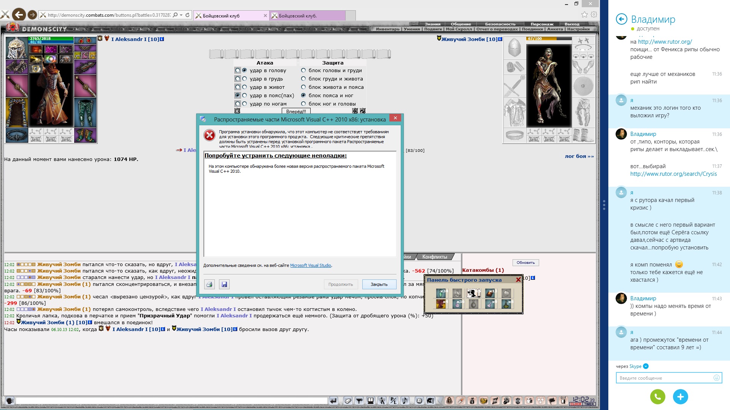Select first-hit radio for удар по ногам
Screen dimensions: 730x410
pyautogui.click(x=238, y=104)
